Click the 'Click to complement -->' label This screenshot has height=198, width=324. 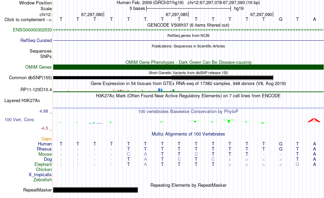pos(28,20)
